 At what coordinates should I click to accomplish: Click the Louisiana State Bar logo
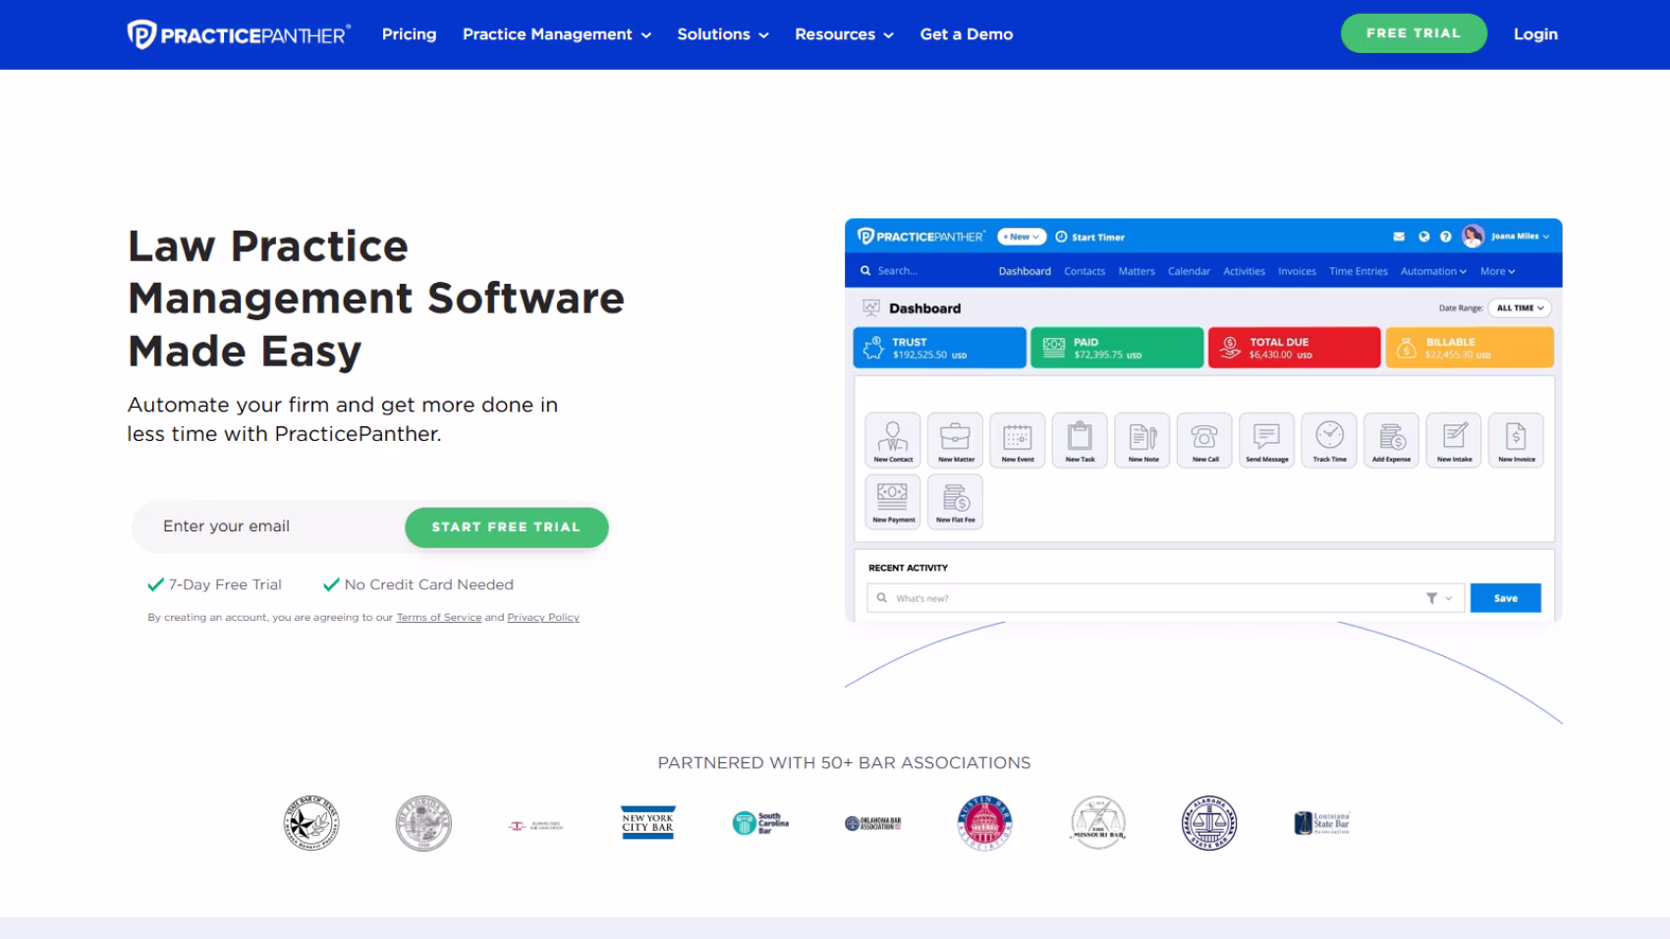1322,823
